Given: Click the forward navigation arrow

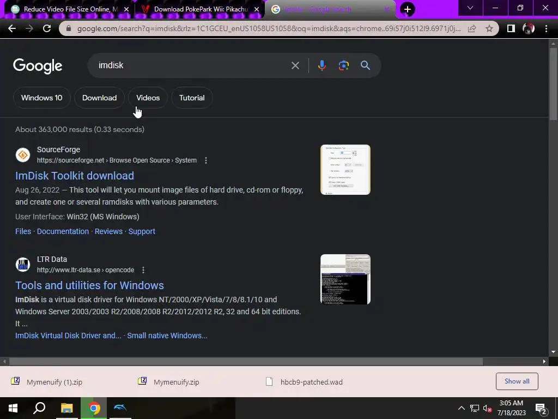Looking at the screenshot, I should point(29,28).
